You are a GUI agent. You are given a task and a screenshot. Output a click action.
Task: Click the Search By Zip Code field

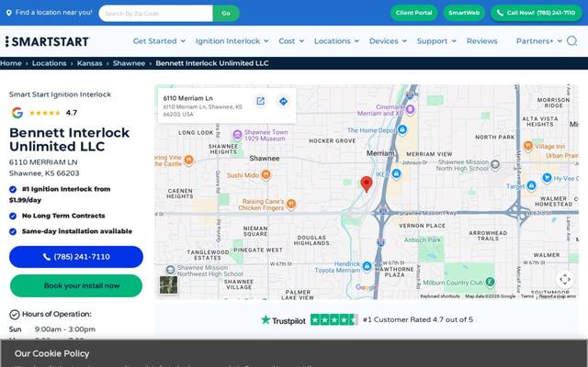[x=155, y=13]
